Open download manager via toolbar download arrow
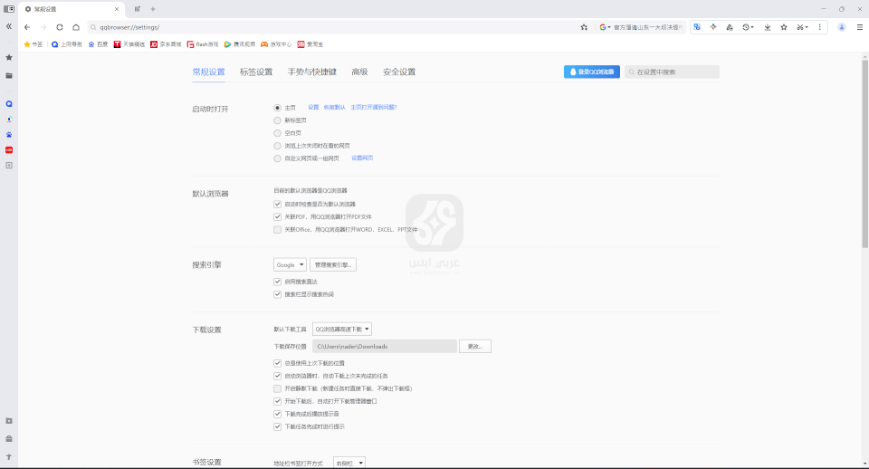Image resolution: width=869 pixels, height=469 pixels. tap(768, 27)
